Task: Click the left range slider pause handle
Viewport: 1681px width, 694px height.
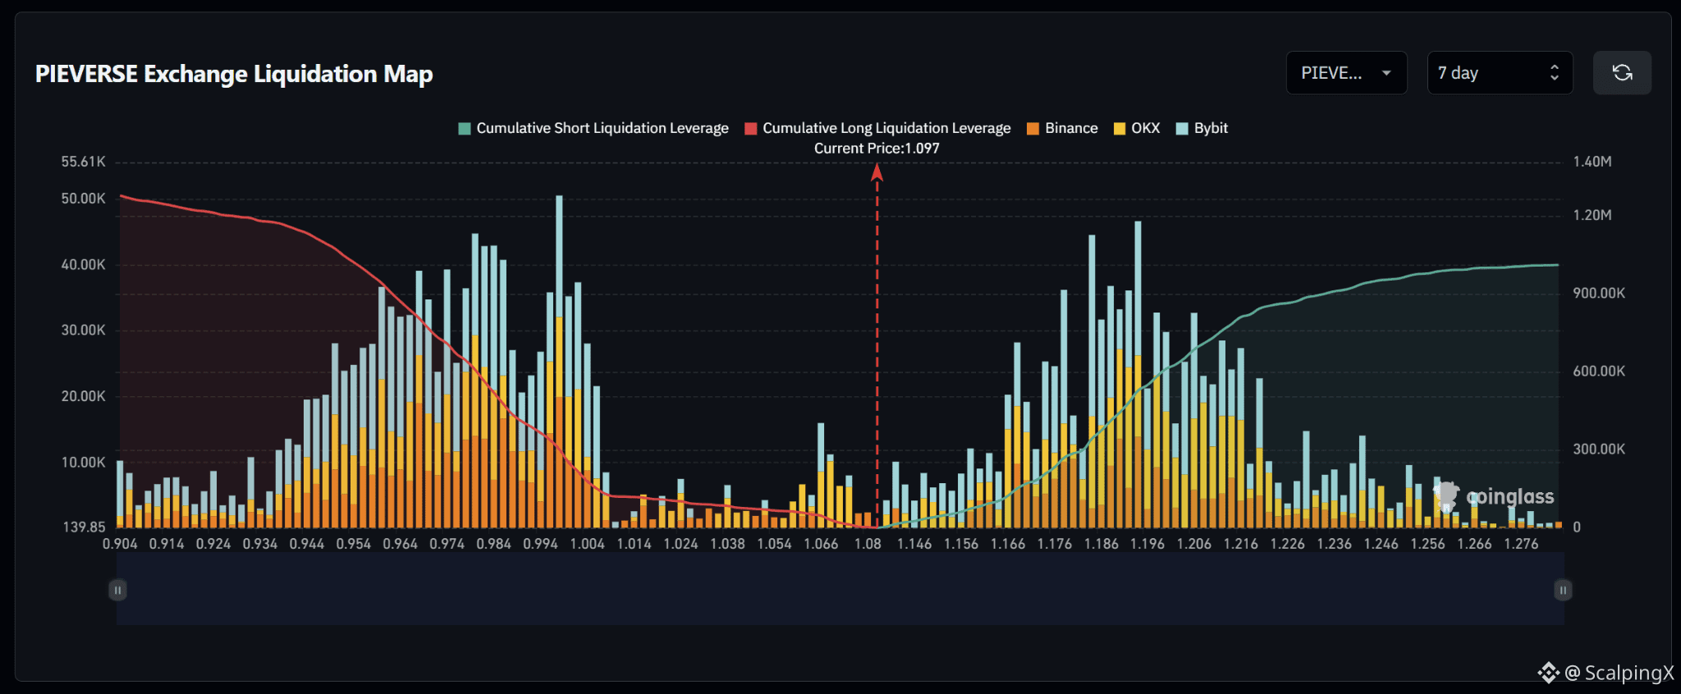Action: 117,590
